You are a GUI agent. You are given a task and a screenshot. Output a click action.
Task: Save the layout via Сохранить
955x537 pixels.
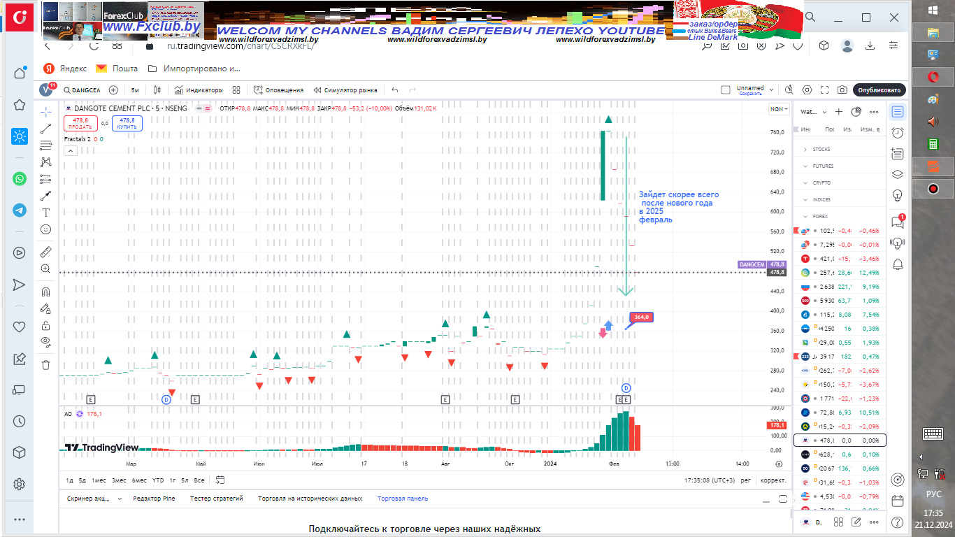(750, 94)
